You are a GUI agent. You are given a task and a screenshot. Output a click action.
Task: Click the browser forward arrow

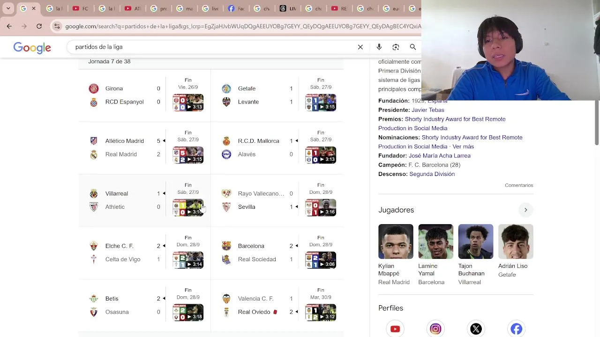(24, 26)
